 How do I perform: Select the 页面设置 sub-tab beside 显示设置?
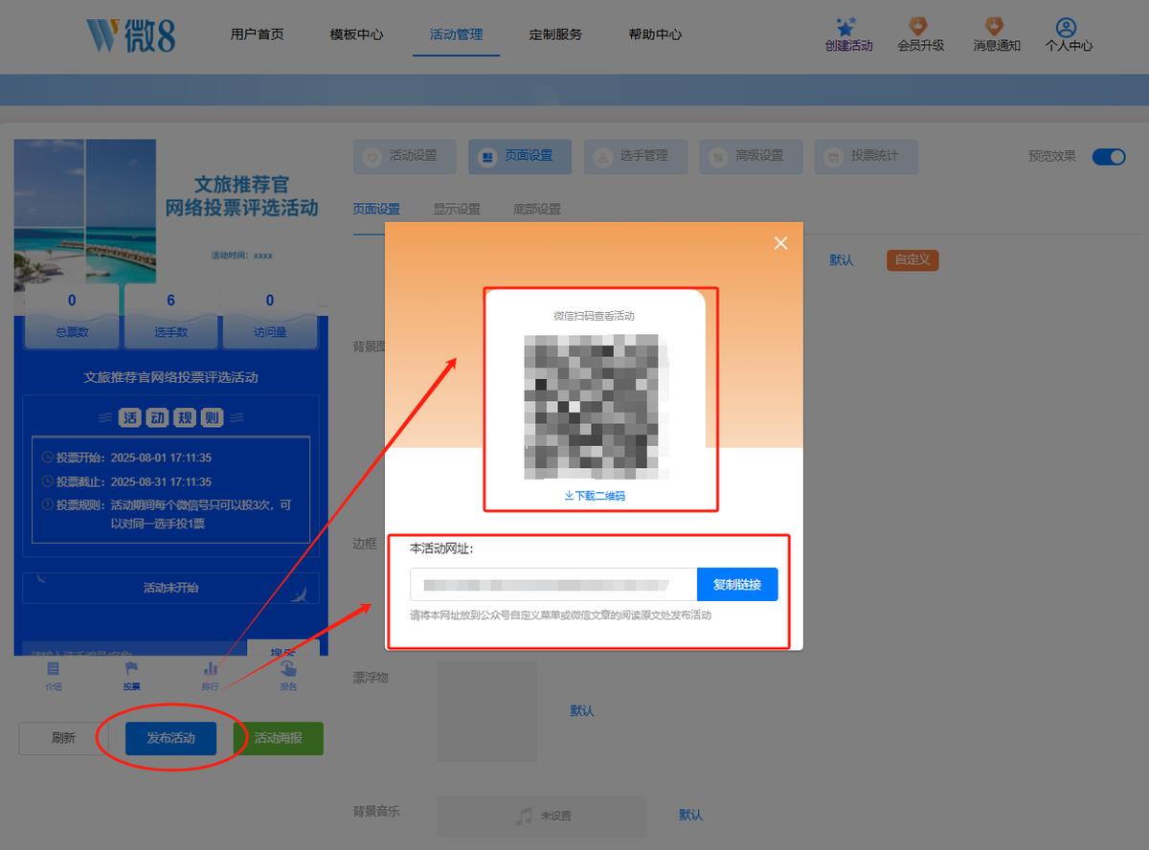pyautogui.click(x=376, y=209)
